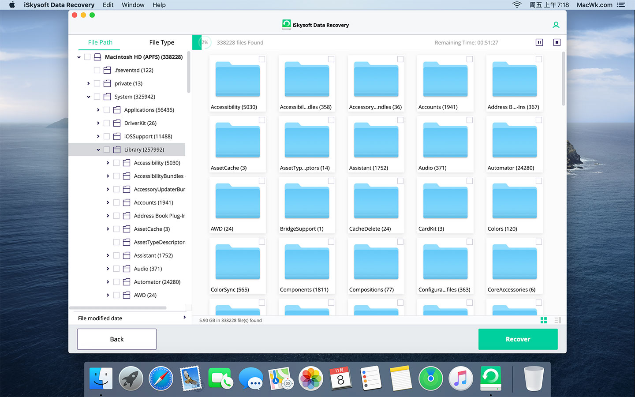This screenshot has height=397, width=635.
Task: Open Photos from the dock
Action: (311, 378)
